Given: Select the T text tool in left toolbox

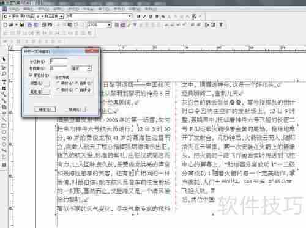Looking at the screenshot, I should click(x=4, y=82).
